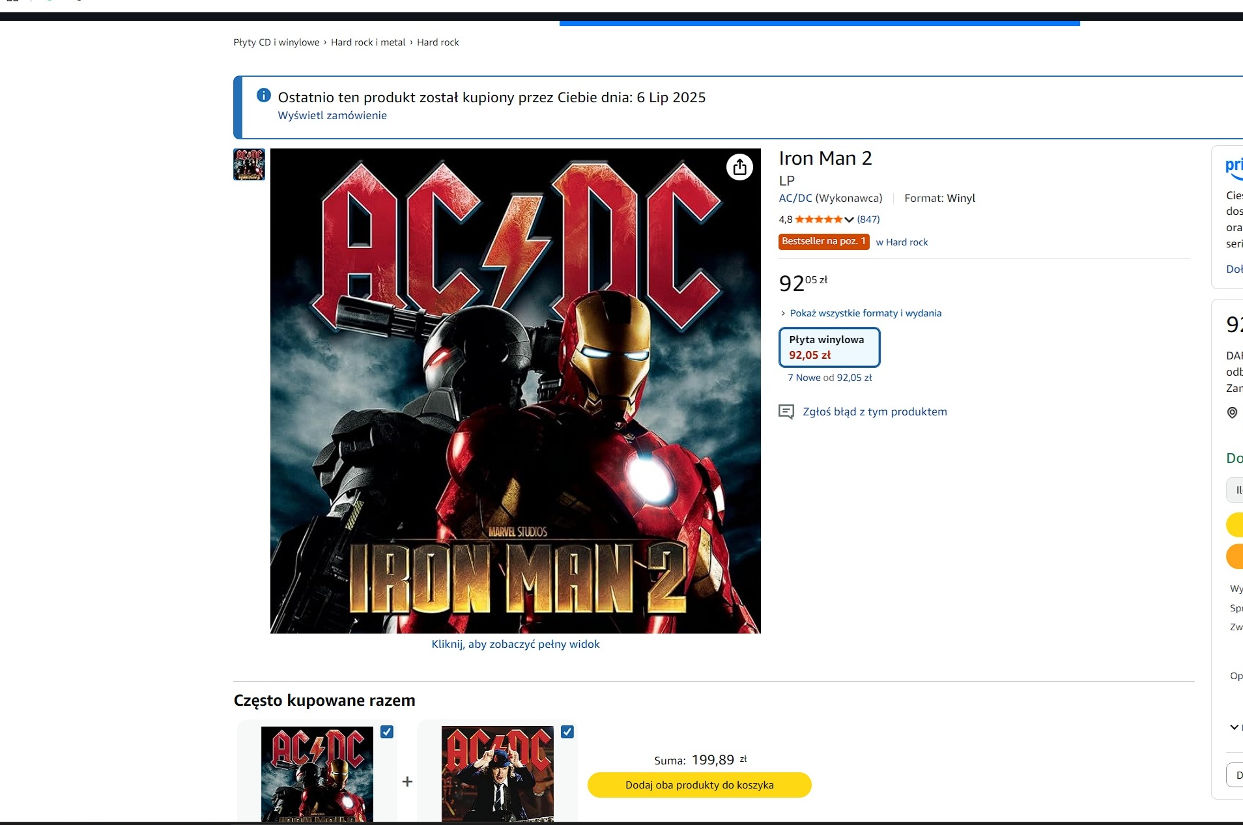Click the share icon on album cover
The height and width of the screenshot is (825, 1243).
(739, 167)
